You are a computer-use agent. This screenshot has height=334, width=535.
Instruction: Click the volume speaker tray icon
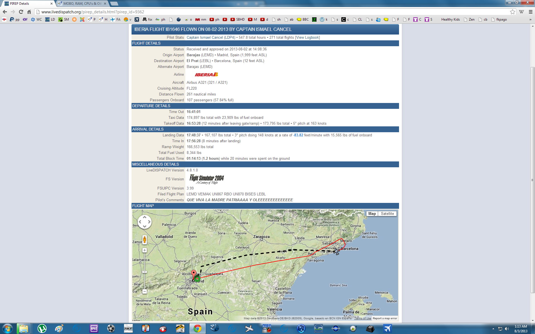tap(507, 329)
